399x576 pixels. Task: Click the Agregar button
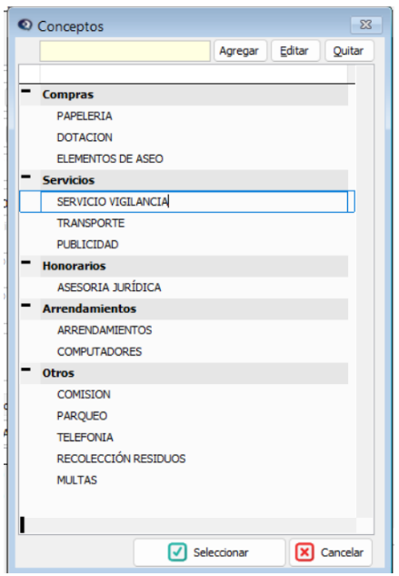[240, 51]
